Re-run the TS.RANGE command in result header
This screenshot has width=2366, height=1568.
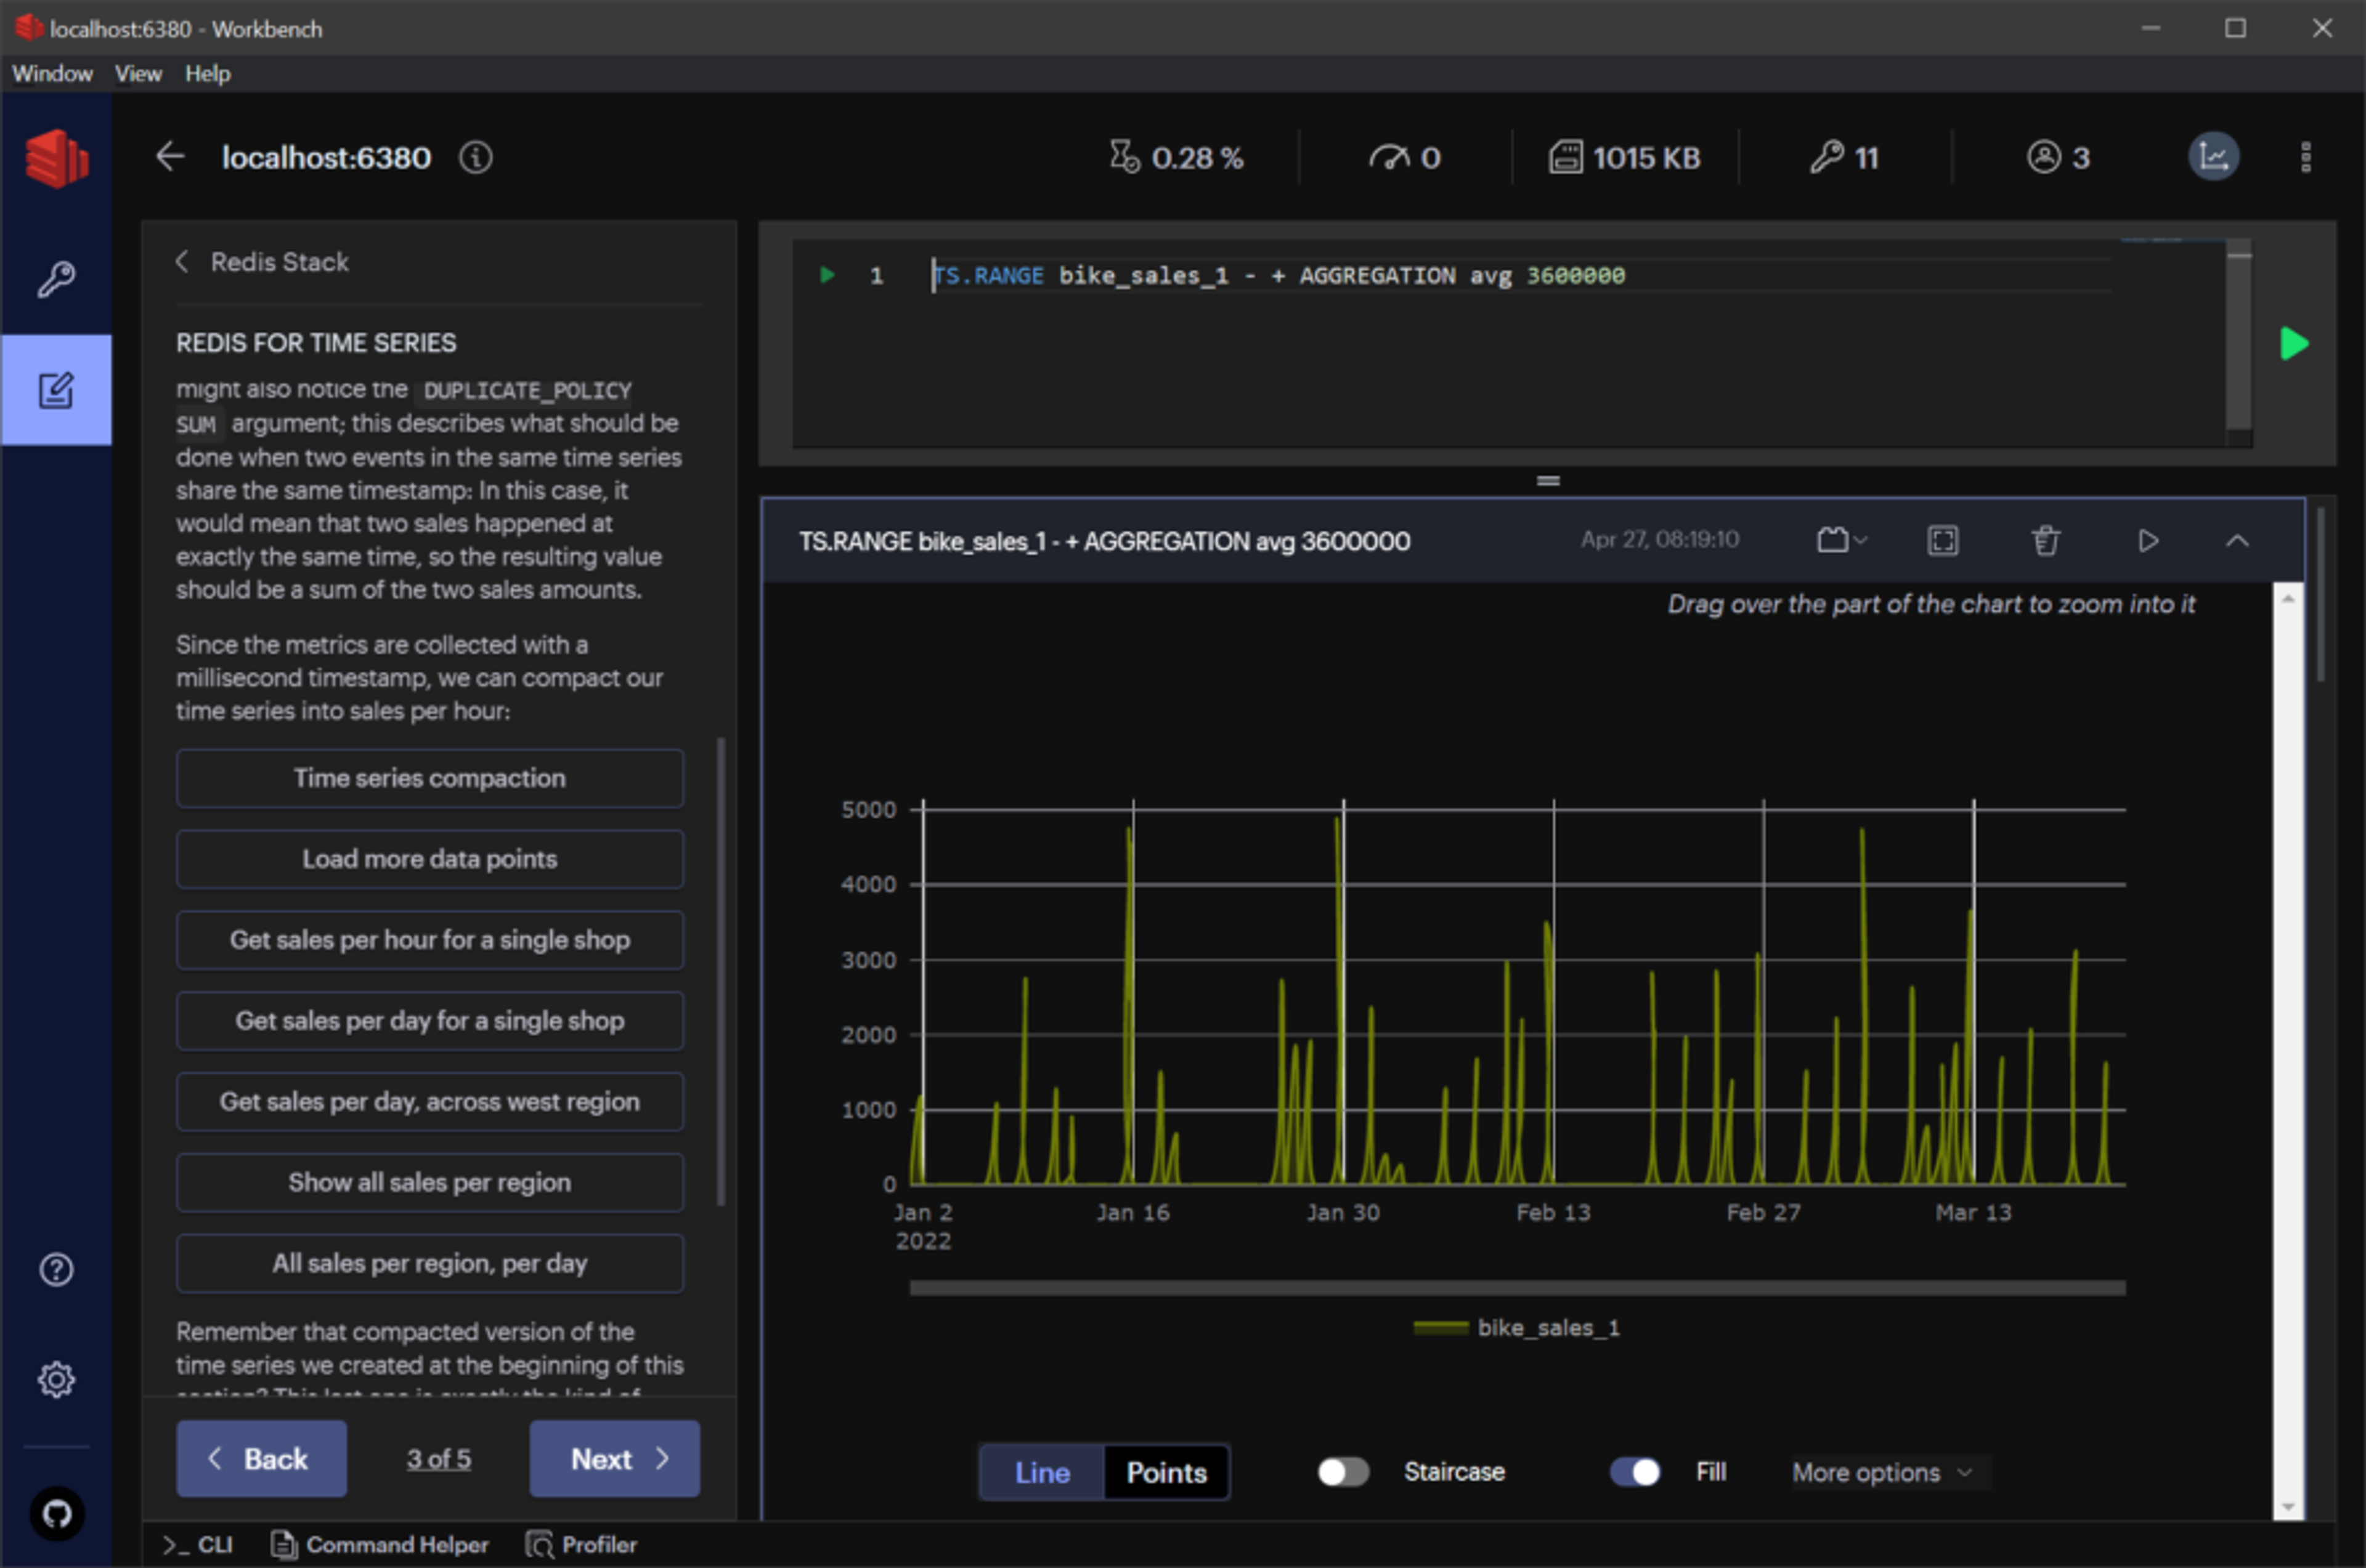[x=2147, y=541]
